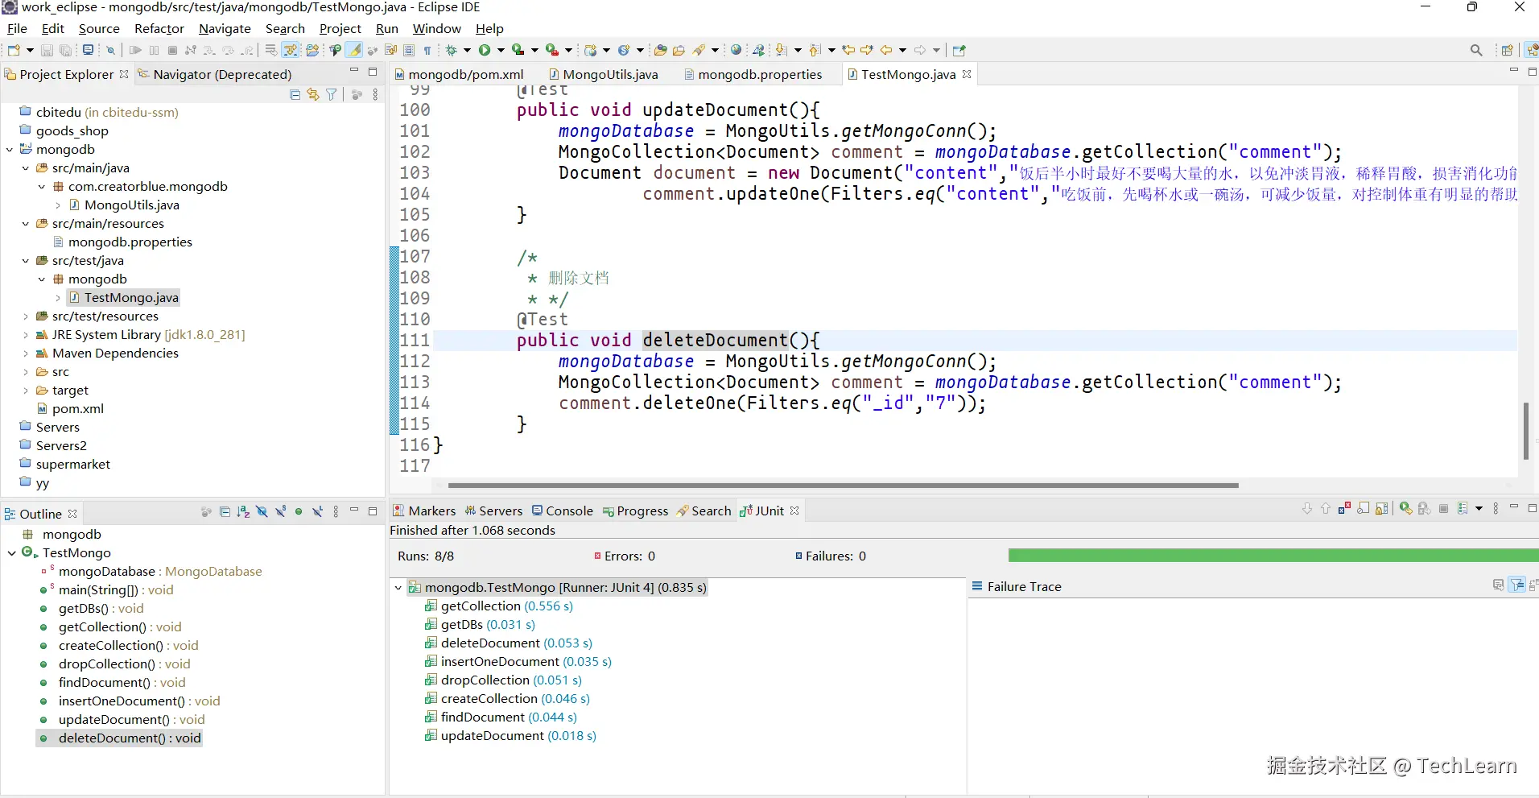The width and height of the screenshot is (1539, 798).
Task: Click the green JUnit progress bar
Action: [1272, 556]
